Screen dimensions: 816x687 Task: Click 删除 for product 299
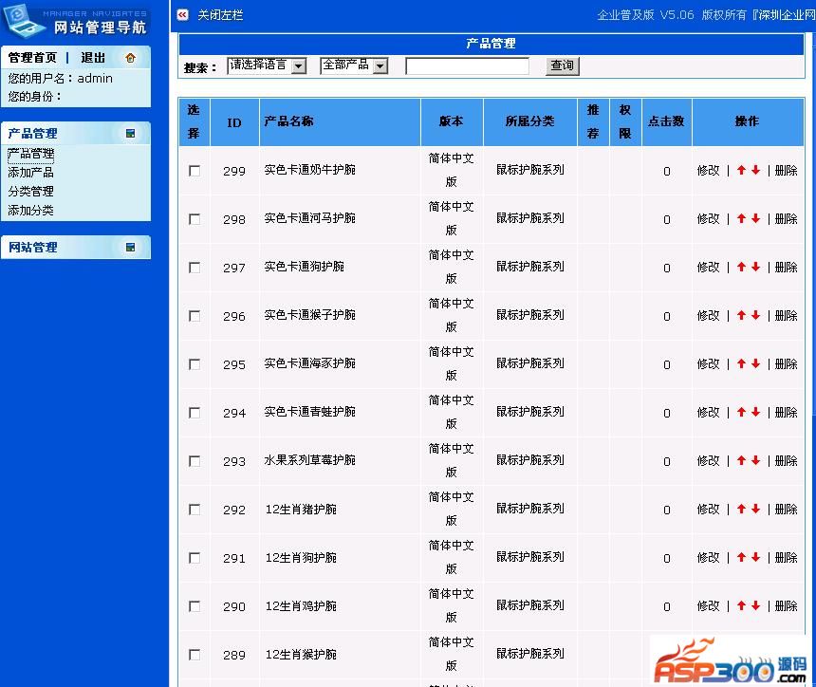(x=786, y=170)
